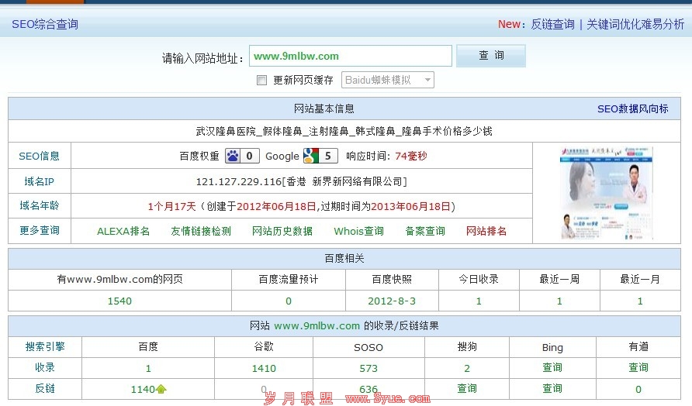Open the 备案查询 link

pyautogui.click(x=425, y=231)
